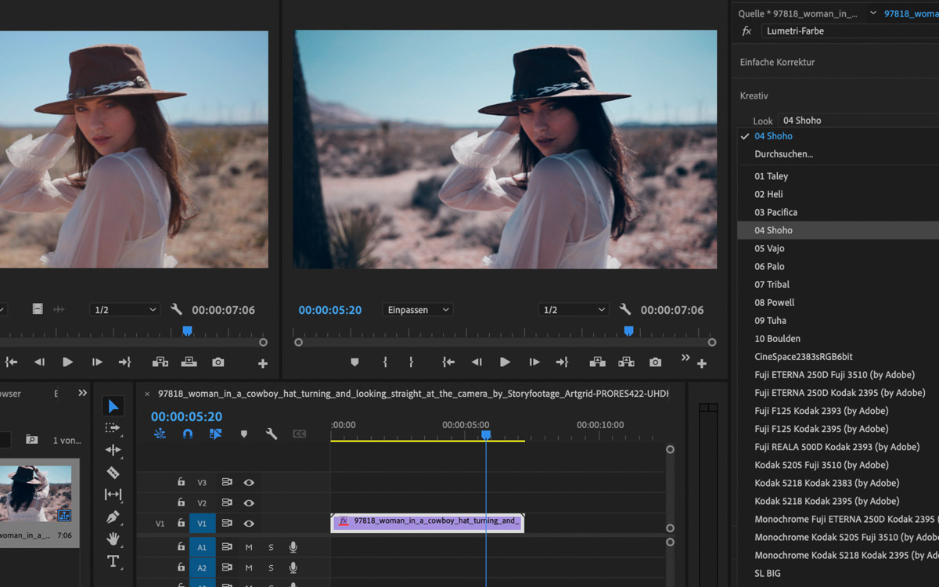Select the Hand tool
The width and height of the screenshot is (939, 587).
113,538
